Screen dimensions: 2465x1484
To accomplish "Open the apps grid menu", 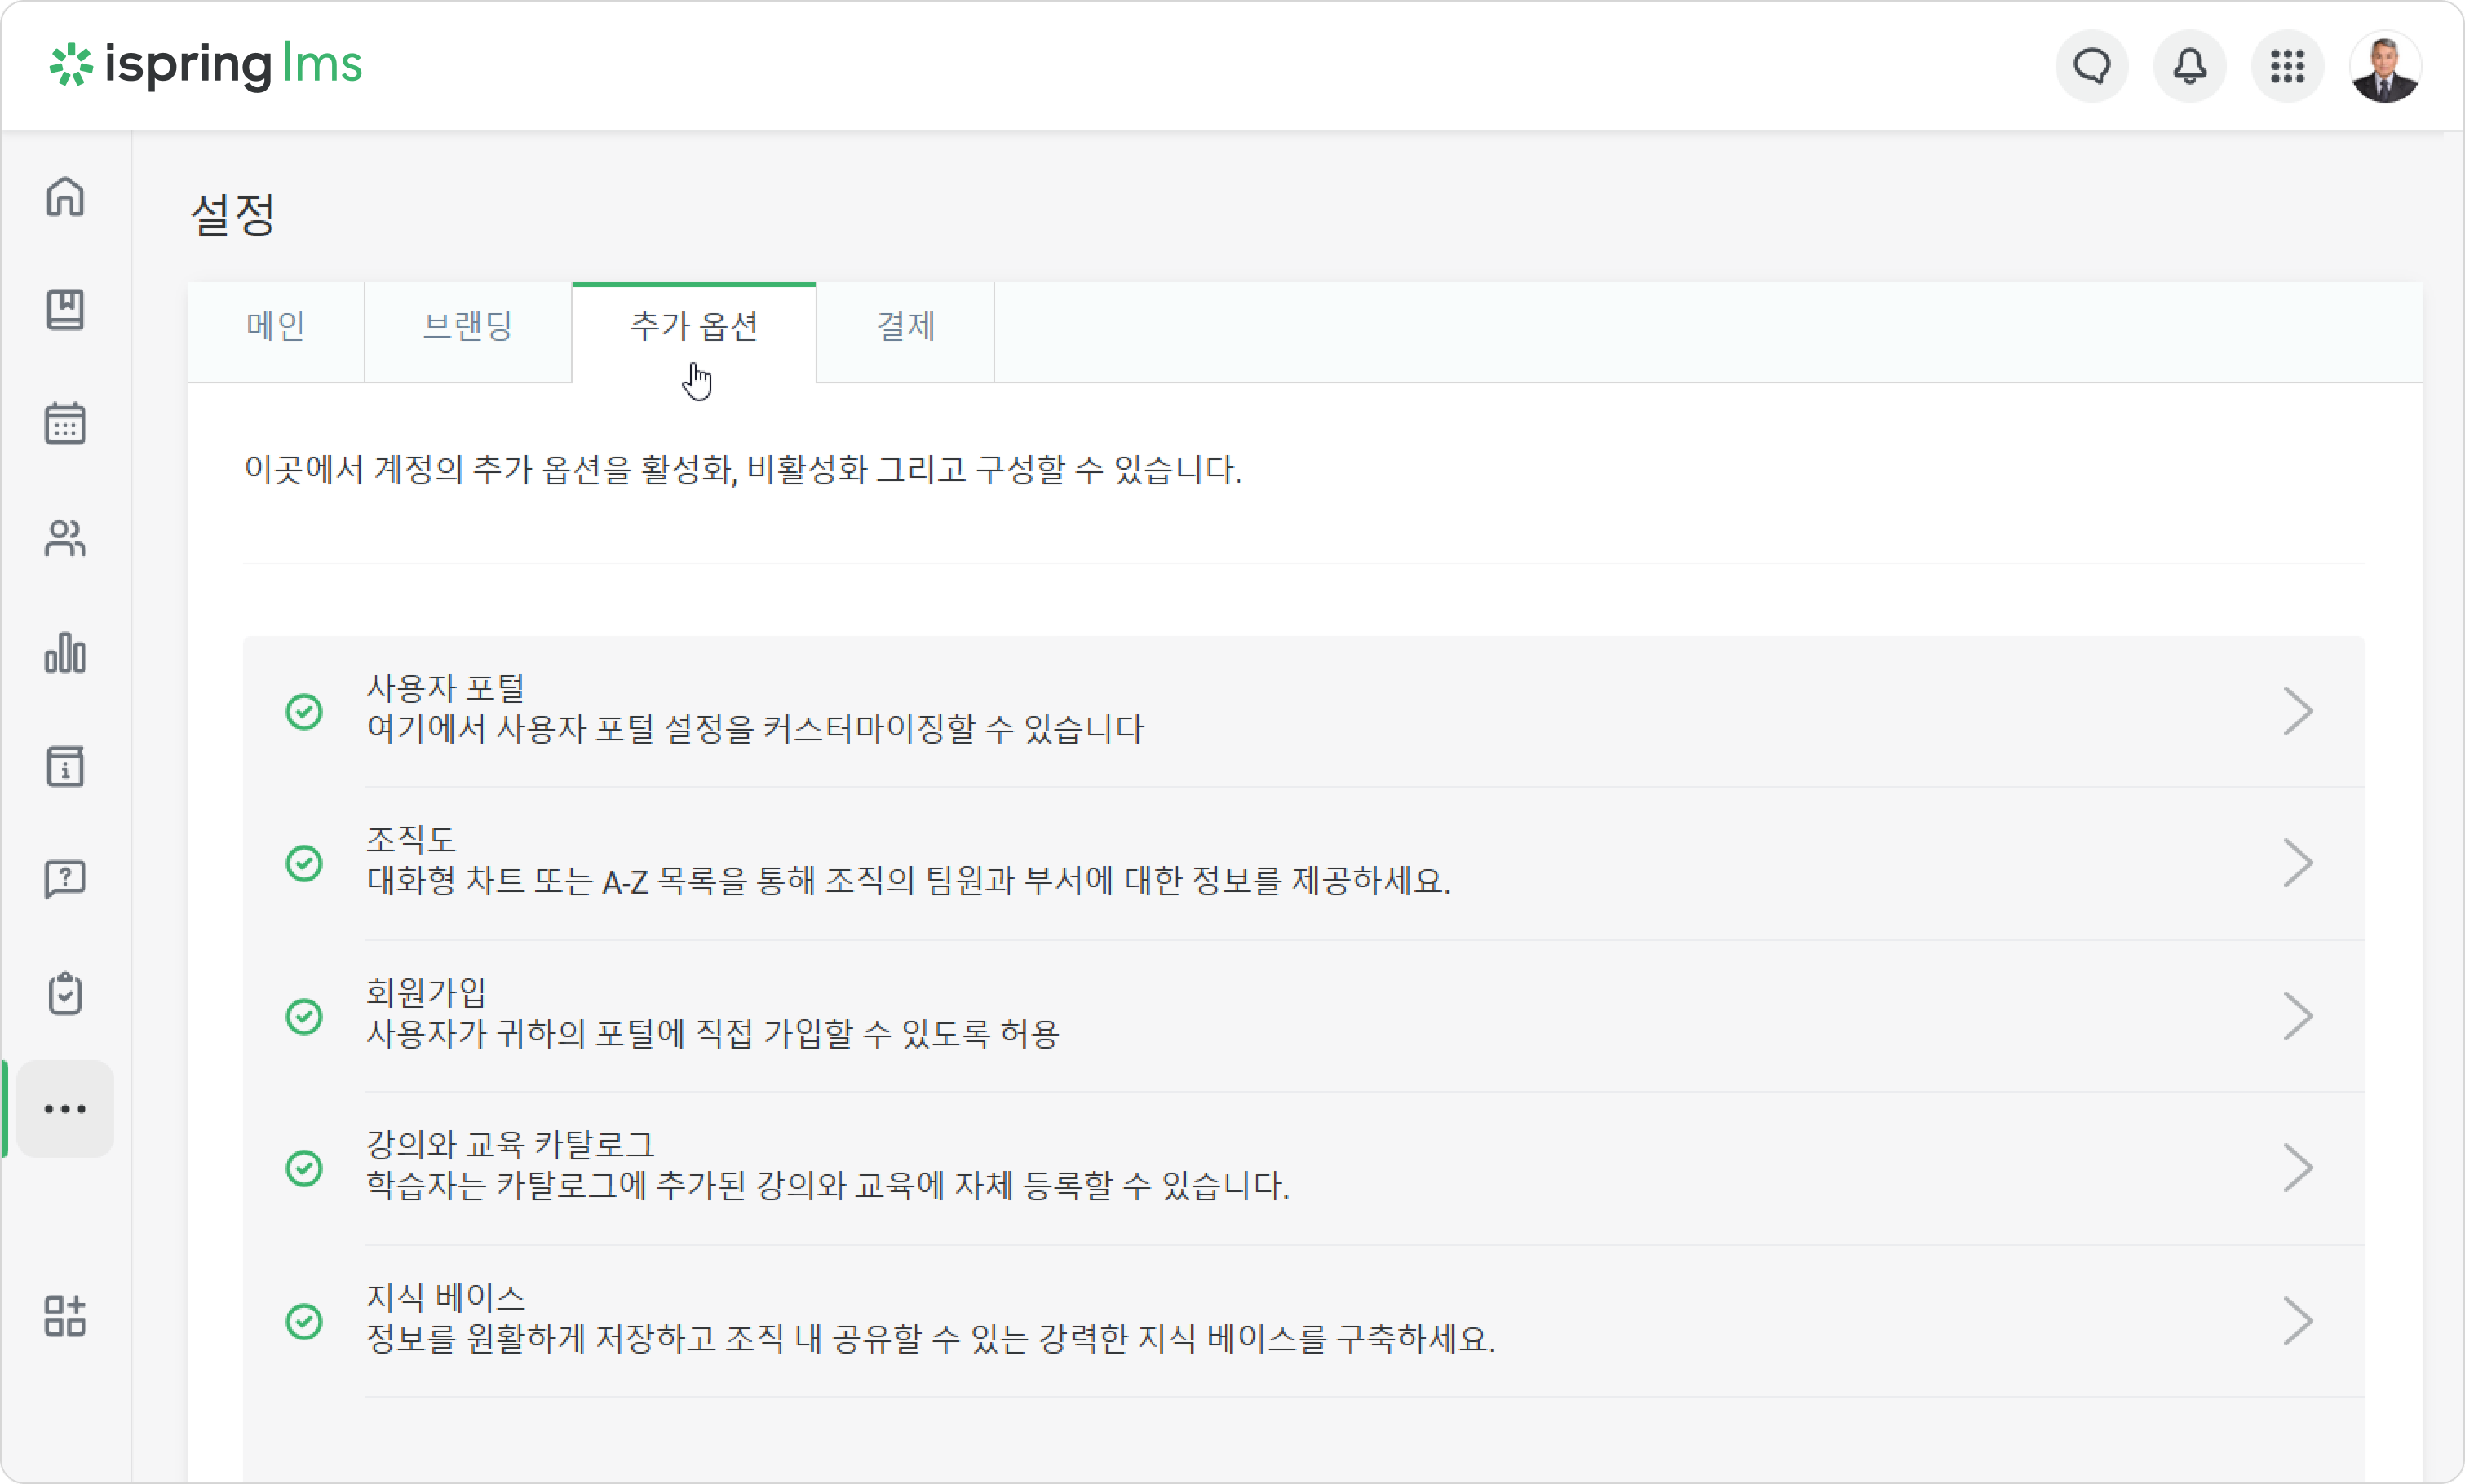I will (2287, 66).
